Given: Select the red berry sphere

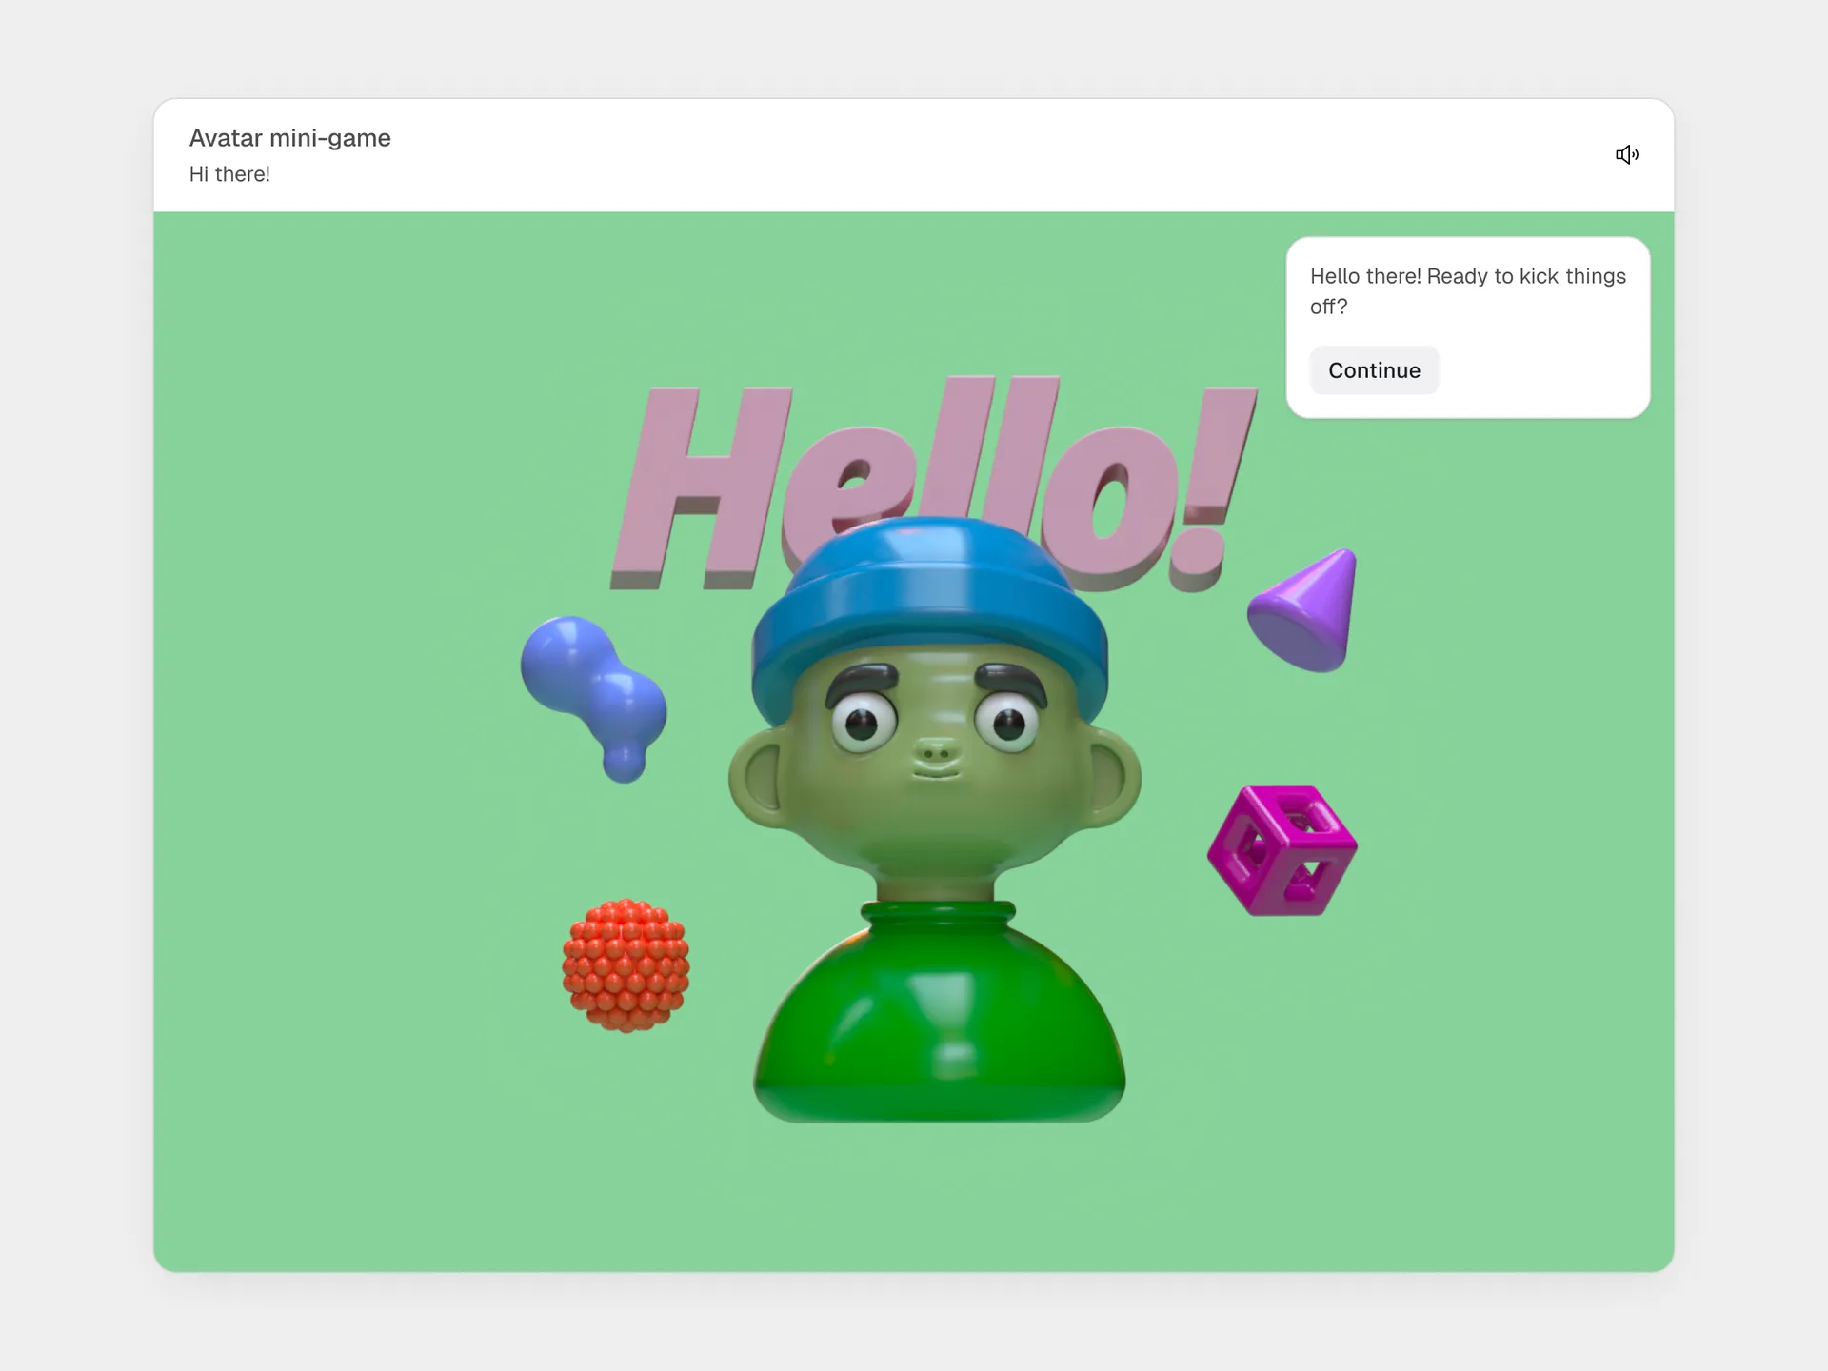Looking at the screenshot, I should (624, 969).
